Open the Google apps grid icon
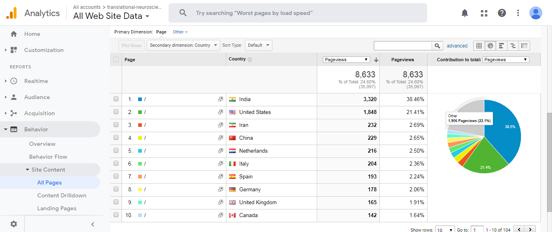 [x=484, y=13]
